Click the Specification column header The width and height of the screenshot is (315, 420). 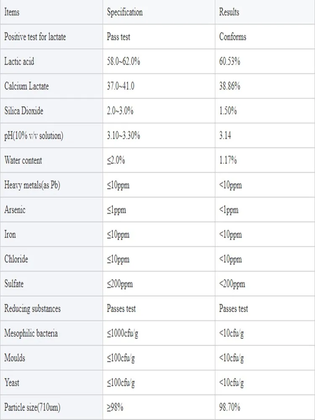coord(125,12)
